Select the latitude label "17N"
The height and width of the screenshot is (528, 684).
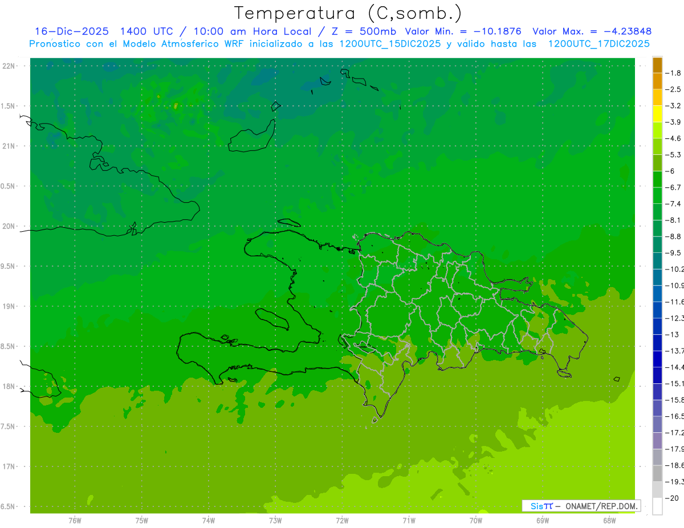[x=9, y=466]
